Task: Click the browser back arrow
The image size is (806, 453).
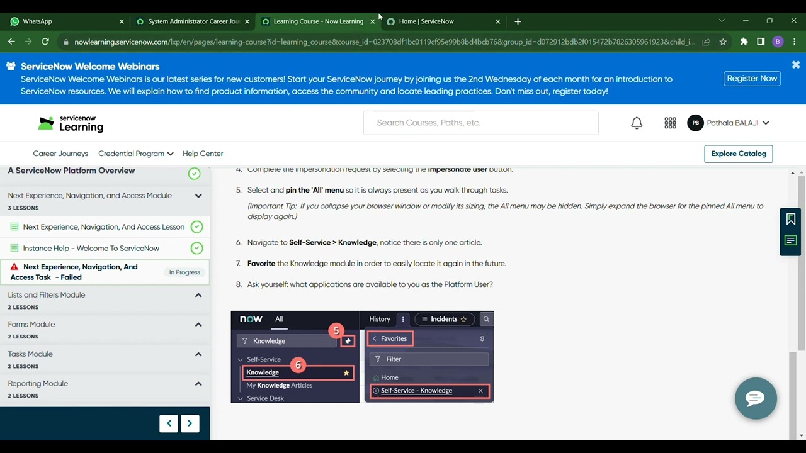Action: click(x=11, y=42)
